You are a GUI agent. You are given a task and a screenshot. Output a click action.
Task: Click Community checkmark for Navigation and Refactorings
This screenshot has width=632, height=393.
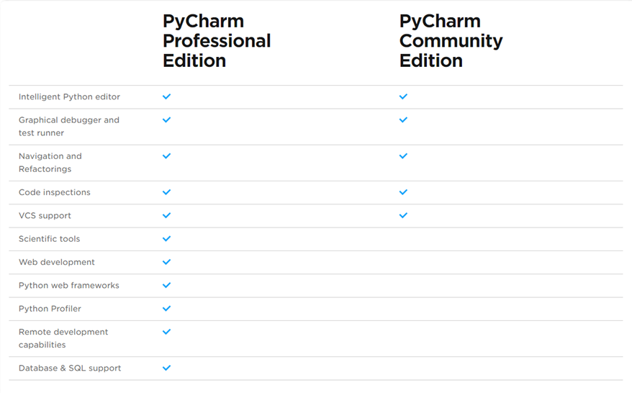tap(403, 156)
